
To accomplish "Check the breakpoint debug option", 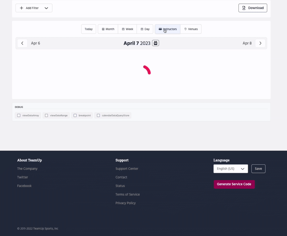I will click(x=75, y=115).
